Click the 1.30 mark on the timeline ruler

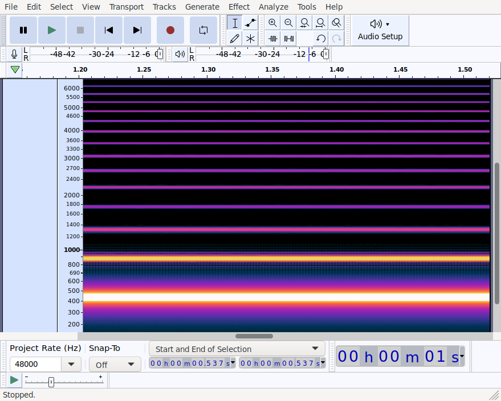209,69
